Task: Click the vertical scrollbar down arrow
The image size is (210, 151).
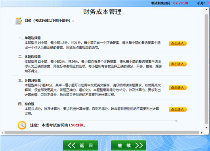Action: point(206,128)
